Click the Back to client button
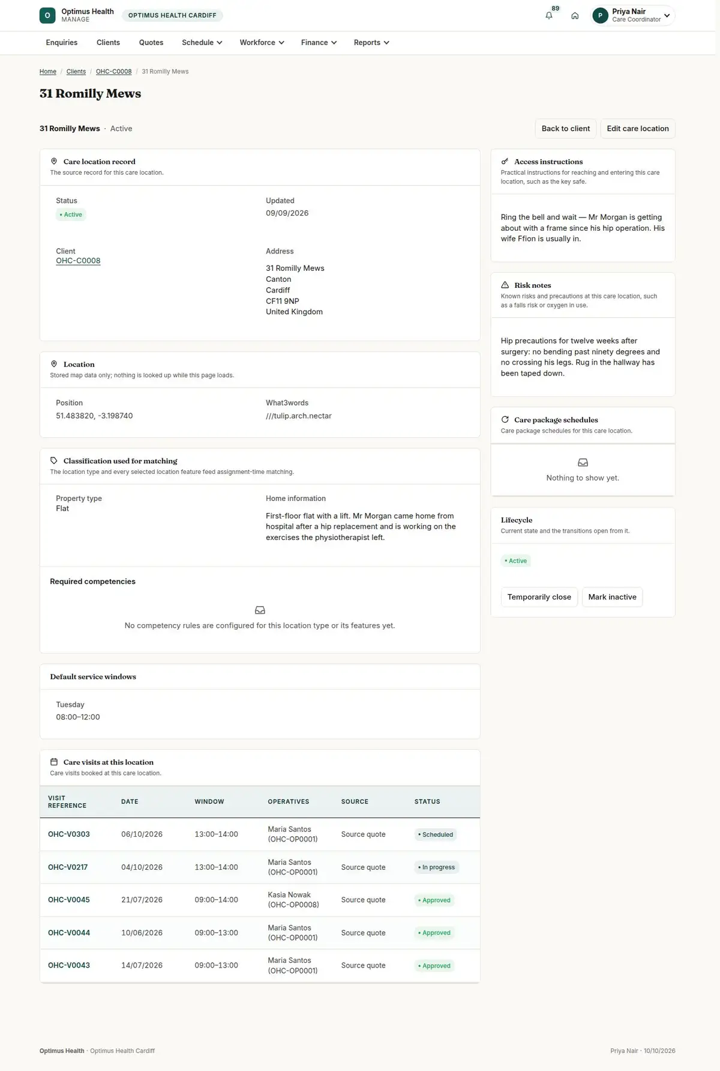Image resolution: width=720 pixels, height=1071 pixels. coord(566,129)
